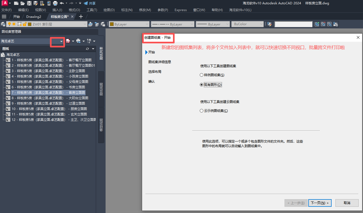Refresh the sheet list in 图纸 header

coord(87,49)
